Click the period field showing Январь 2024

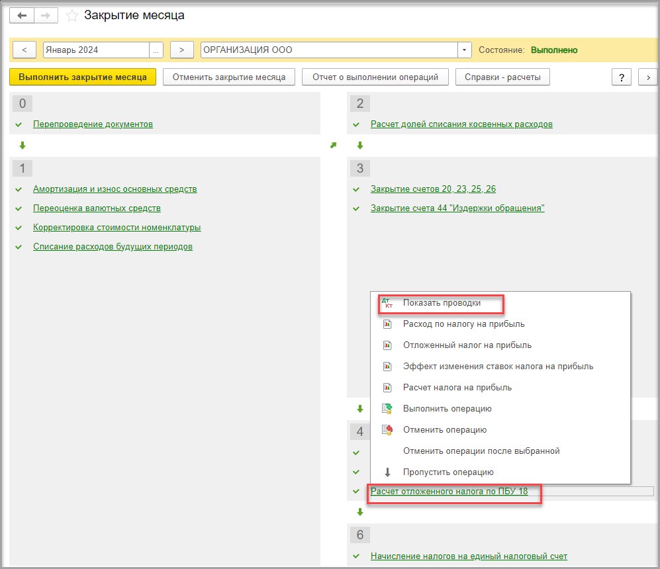(96, 50)
